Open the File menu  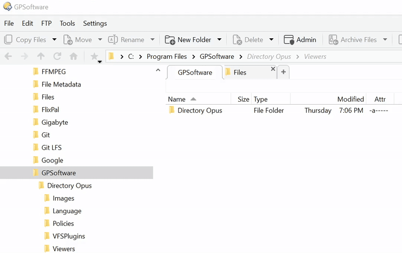click(9, 23)
